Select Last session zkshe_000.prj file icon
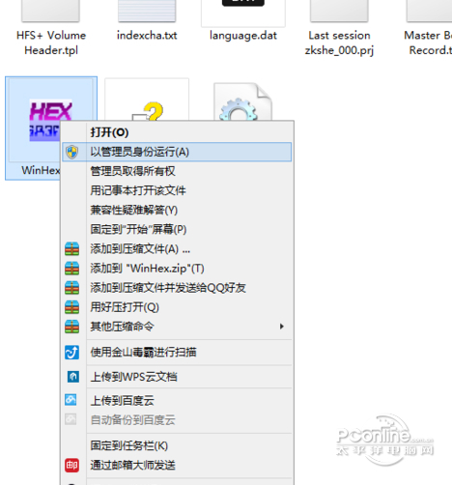 click(339, 11)
